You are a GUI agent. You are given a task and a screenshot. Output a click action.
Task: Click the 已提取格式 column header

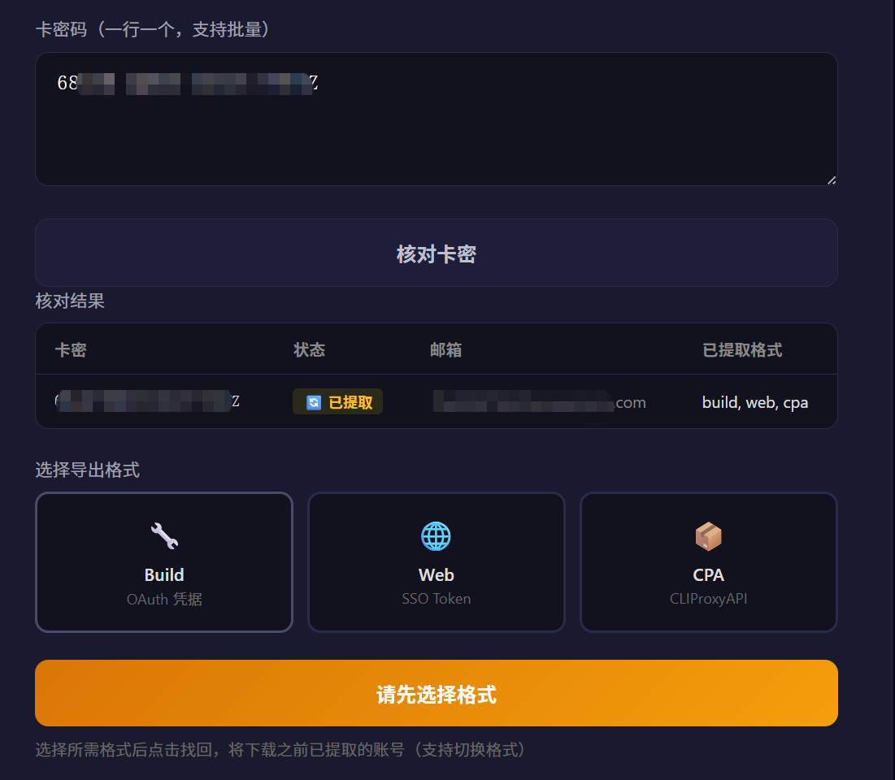[742, 349]
